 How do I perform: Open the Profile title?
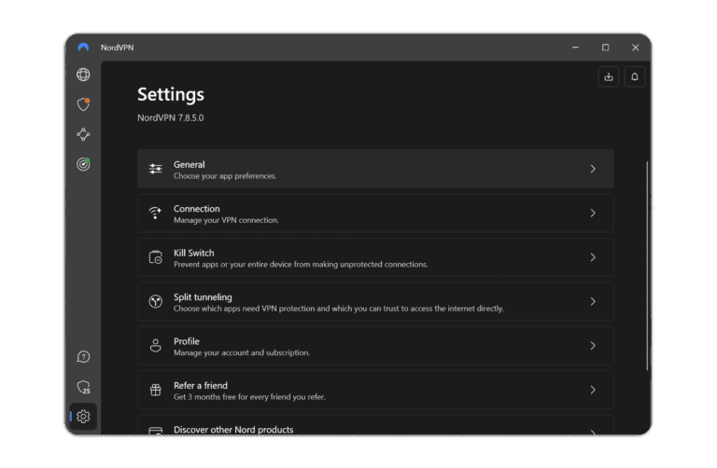tap(186, 341)
